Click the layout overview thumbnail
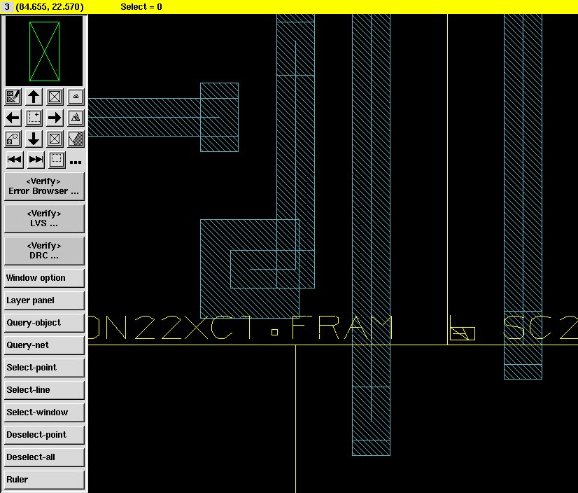The height and width of the screenshot is (493, 578). pos(44,51)
